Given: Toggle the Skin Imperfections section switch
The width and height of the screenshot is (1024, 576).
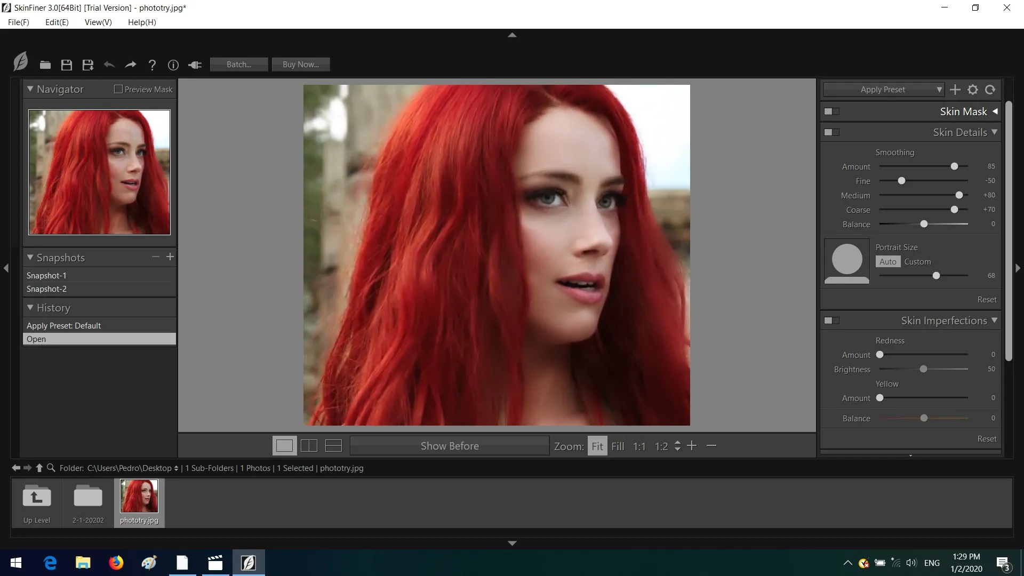Looking at the screenshot, I should tap(831, 321).
